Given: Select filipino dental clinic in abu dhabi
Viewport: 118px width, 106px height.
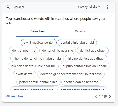Looking at the screenshot, I should tap(37, 59).
